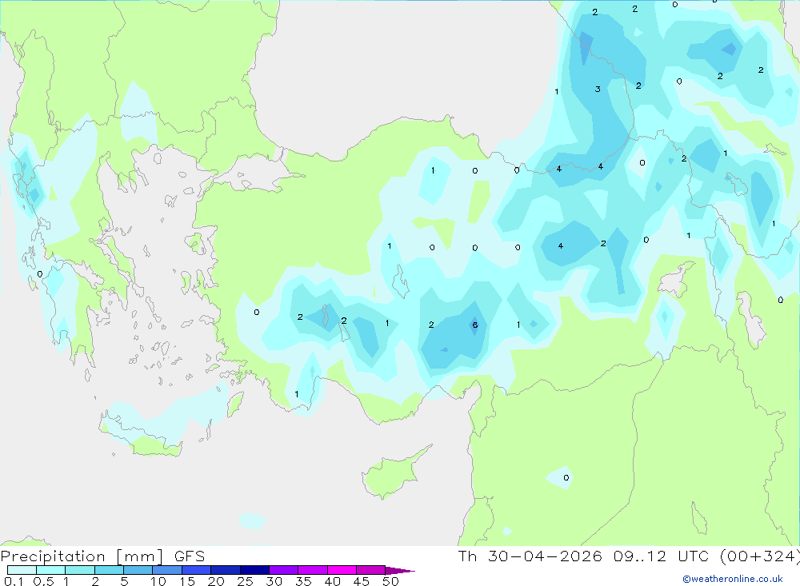Open the weatheronline.co.uk link

(733, 579)
